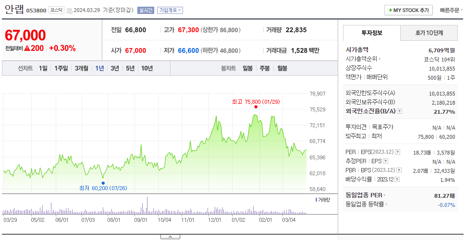This screenshot has width=465, height=240.
Task: Click the 코스닥 104위 ranking value
Action: (440, 59)
